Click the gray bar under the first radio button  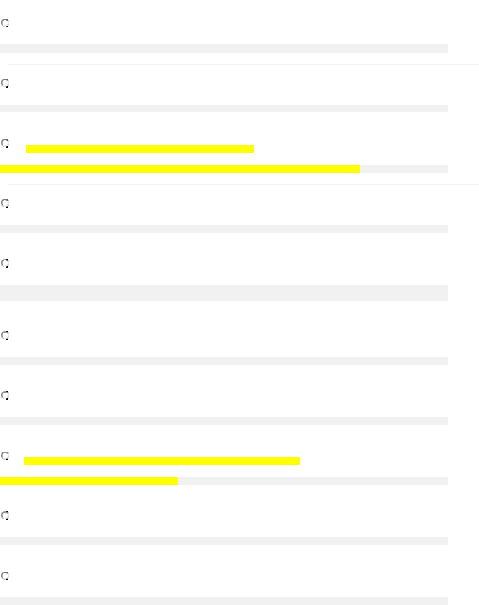click(x=224, y=48)
